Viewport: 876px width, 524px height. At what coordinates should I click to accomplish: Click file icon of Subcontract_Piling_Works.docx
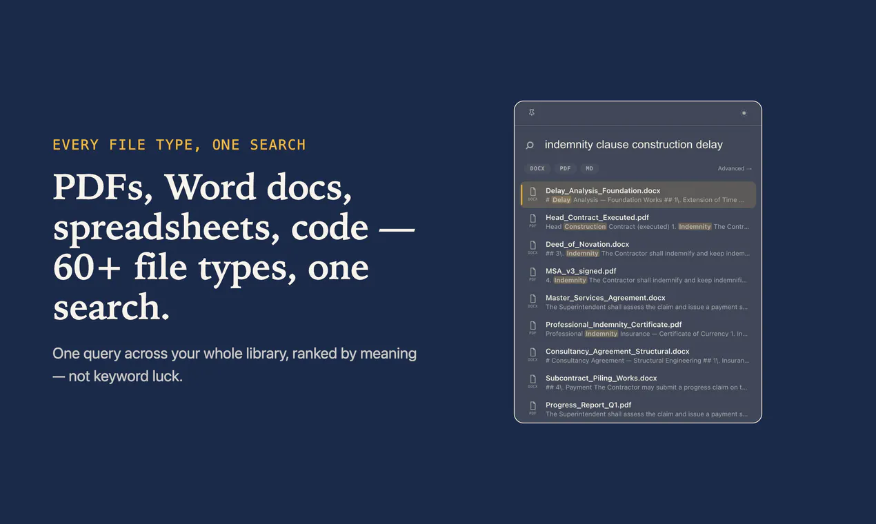click(x=532, y=379)
